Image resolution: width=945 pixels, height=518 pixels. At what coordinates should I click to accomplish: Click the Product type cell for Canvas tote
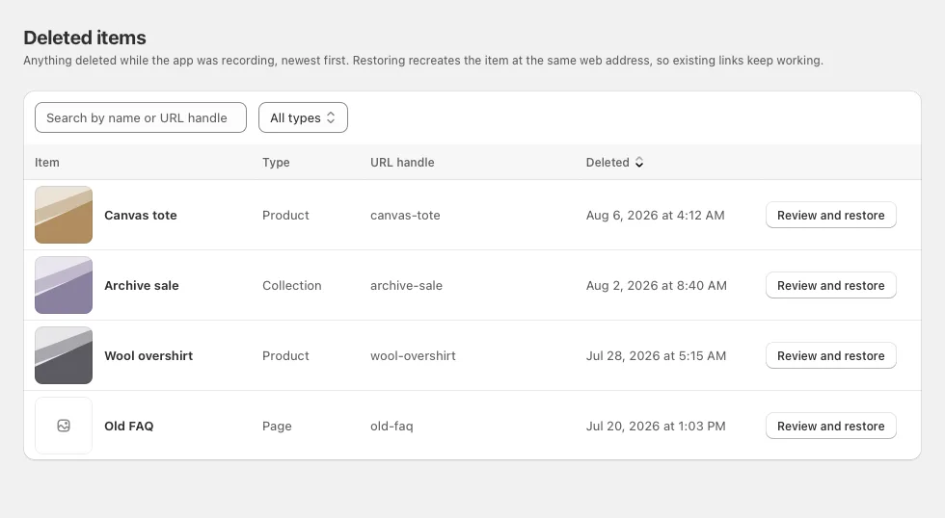[285, 216]
